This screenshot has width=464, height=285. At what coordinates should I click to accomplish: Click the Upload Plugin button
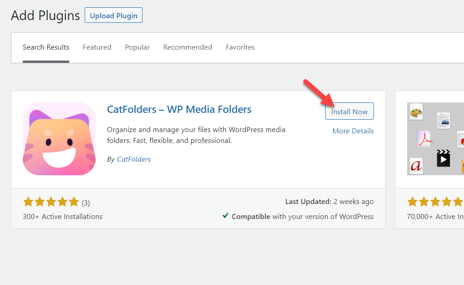pyautogui.click(x=113, y=15)
